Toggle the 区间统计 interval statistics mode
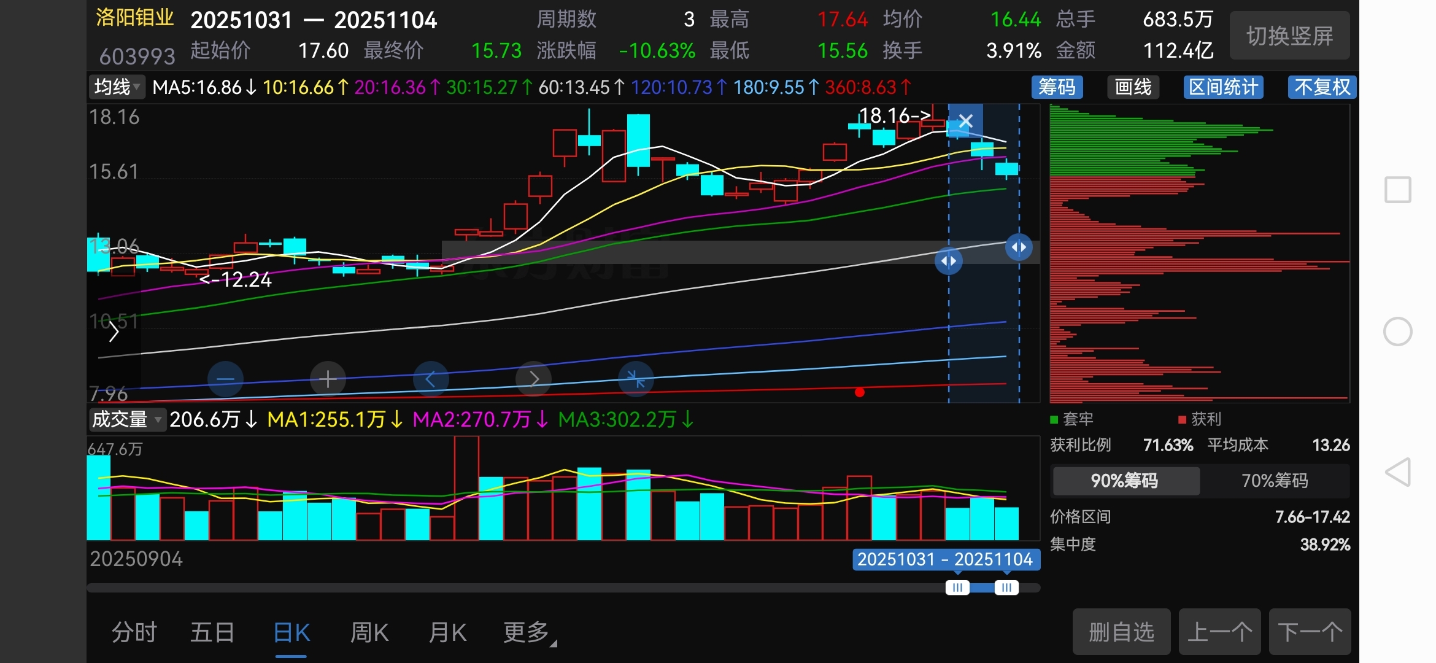This screenshot has width=1436, height=663. coord(1223,87)
